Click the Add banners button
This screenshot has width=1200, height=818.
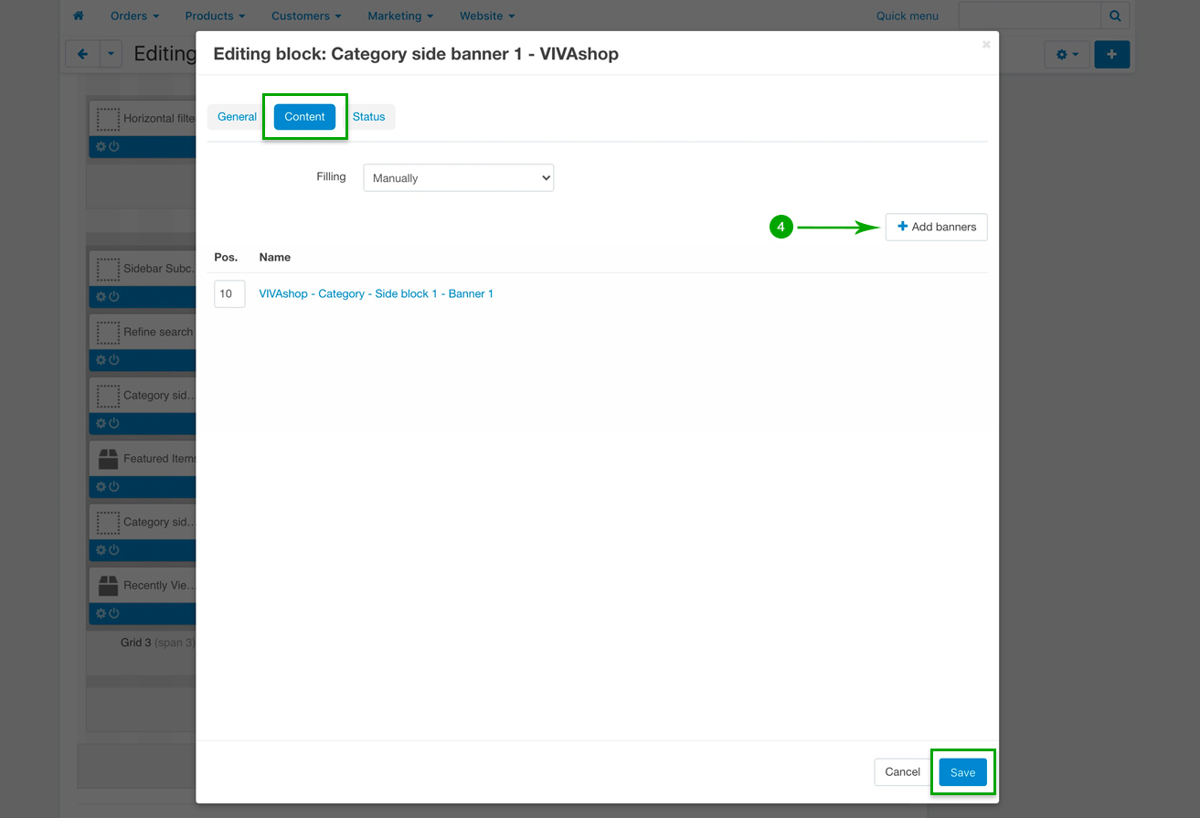click(936, 227)
